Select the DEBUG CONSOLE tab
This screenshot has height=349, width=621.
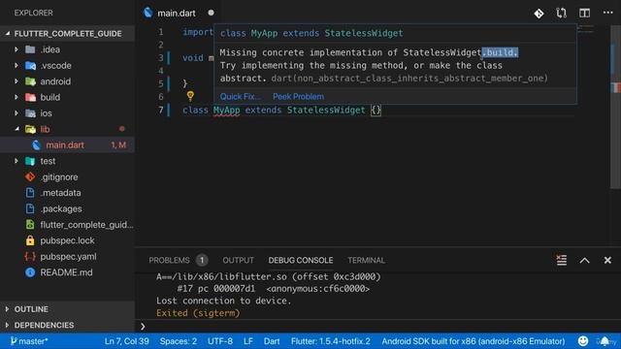(301, 261)
